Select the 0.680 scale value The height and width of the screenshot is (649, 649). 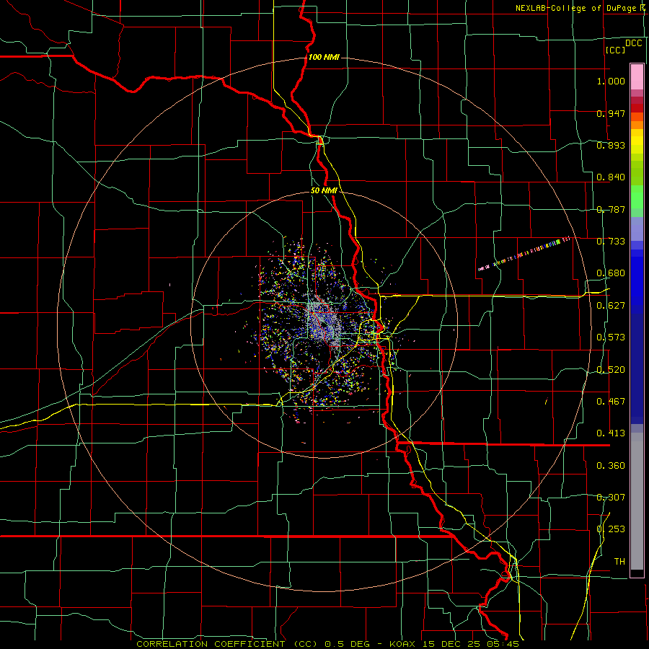click(611, 273)
